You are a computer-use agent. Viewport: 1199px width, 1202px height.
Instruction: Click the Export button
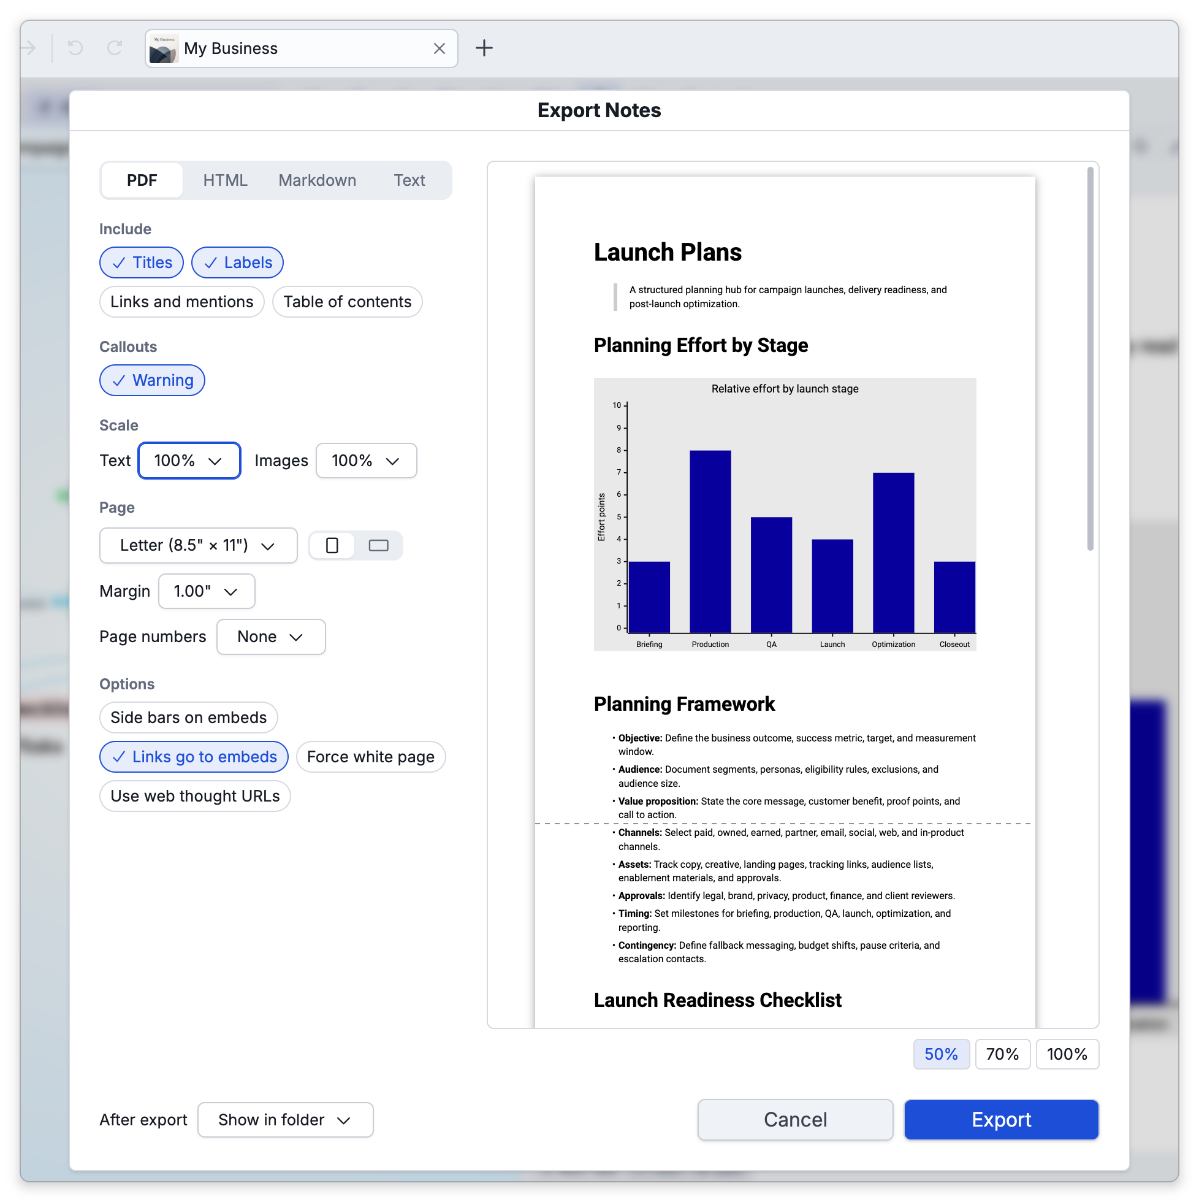coord(1001,1119)
